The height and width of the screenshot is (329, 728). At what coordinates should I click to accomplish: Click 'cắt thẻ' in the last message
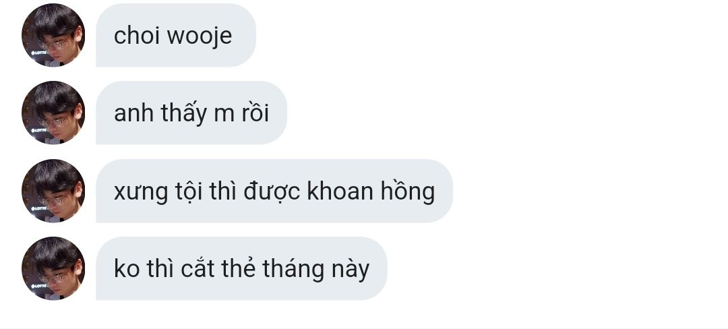pyautogui.click(x=218, y=268)
